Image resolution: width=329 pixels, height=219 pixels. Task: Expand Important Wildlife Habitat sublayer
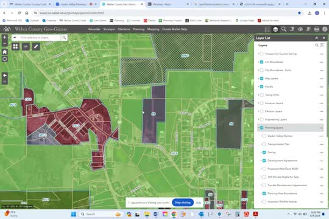[x=261, y=201]
